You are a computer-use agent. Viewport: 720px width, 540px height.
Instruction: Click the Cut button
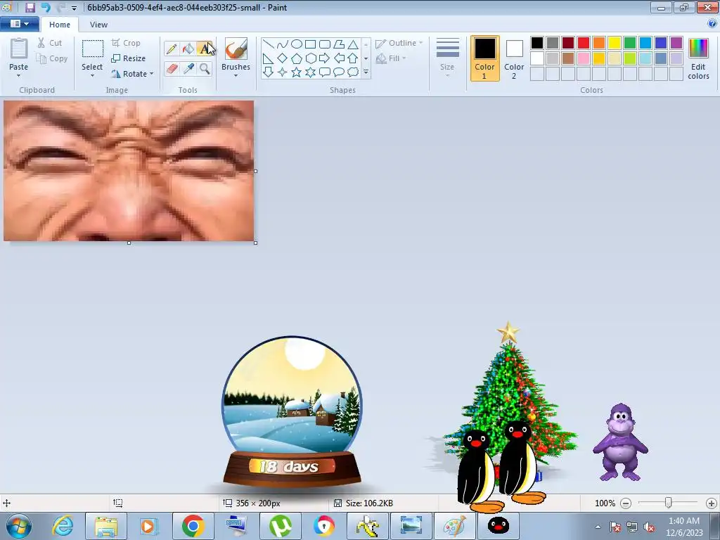50,43
